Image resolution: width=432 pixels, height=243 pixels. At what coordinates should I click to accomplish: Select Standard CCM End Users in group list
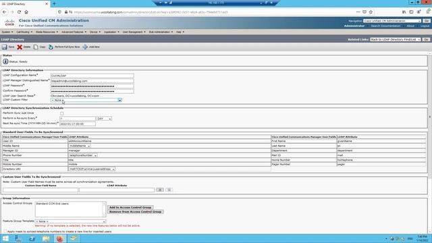[52, 204]
